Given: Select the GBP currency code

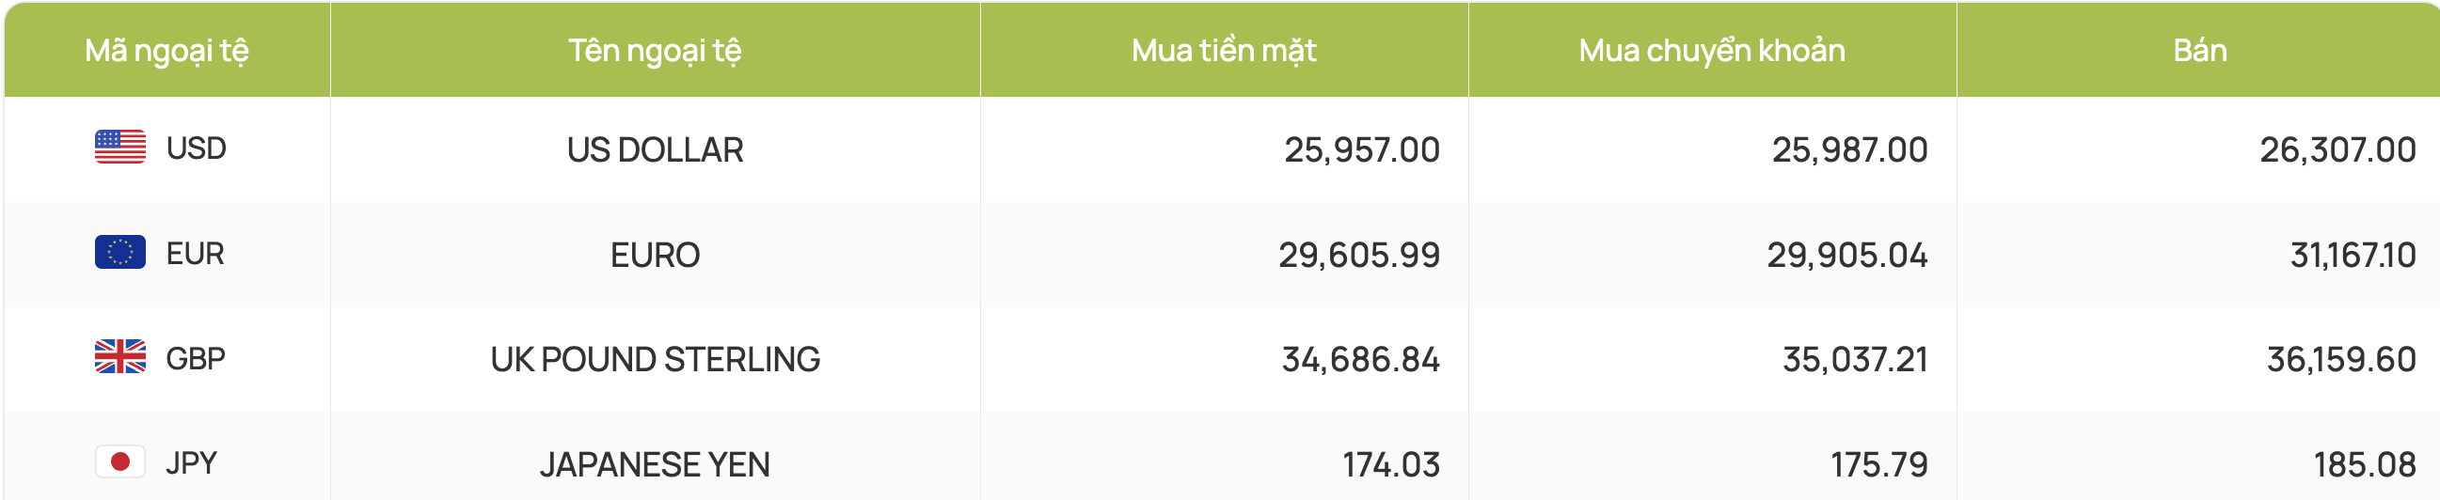Looking at the screenshot, I should [195, 359].
